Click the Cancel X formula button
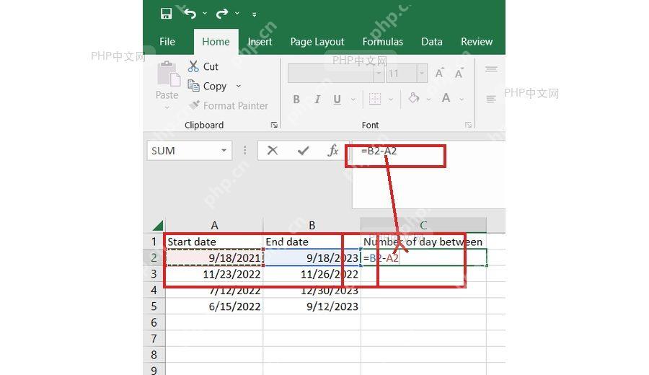Viewport: 649px width, 375px height. 273,150
